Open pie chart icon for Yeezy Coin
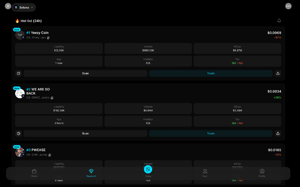The height and width of the screenshot is (187, 300). tap(18, 73)
